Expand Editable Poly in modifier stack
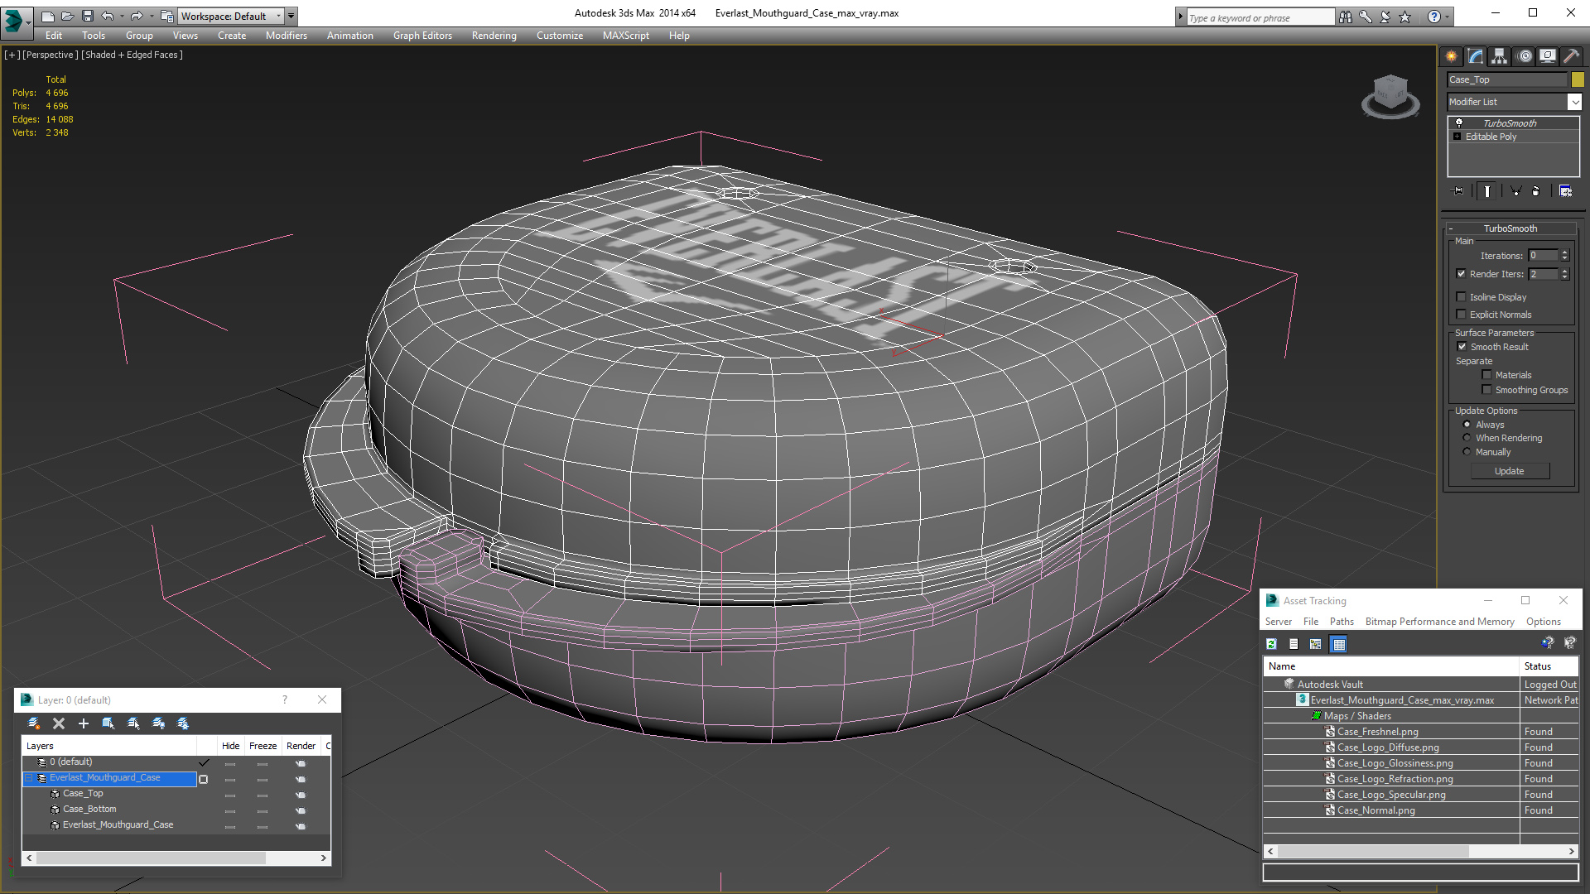Screen dimensions: 1590x894 (1457, 137)
